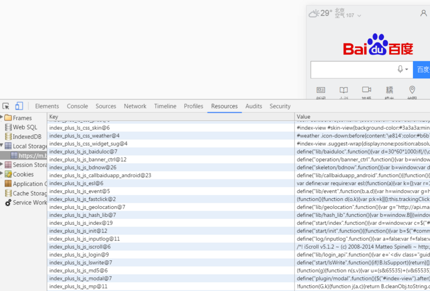The image size is (430, 291).
Task: Select the https://m.b local storage entry
Action: (x=23, y=155)
